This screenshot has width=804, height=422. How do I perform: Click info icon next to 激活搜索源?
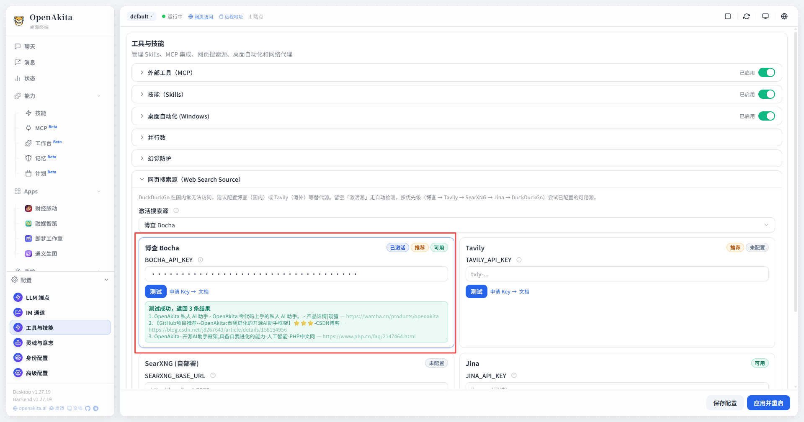point(176,211)
